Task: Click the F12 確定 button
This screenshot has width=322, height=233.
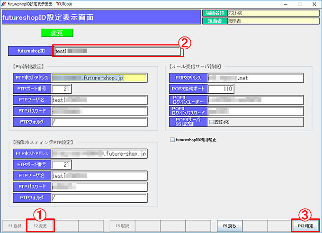Action: click(305, 226)
